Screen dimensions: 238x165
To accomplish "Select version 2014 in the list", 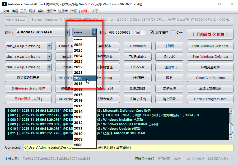I will [85, 112].
